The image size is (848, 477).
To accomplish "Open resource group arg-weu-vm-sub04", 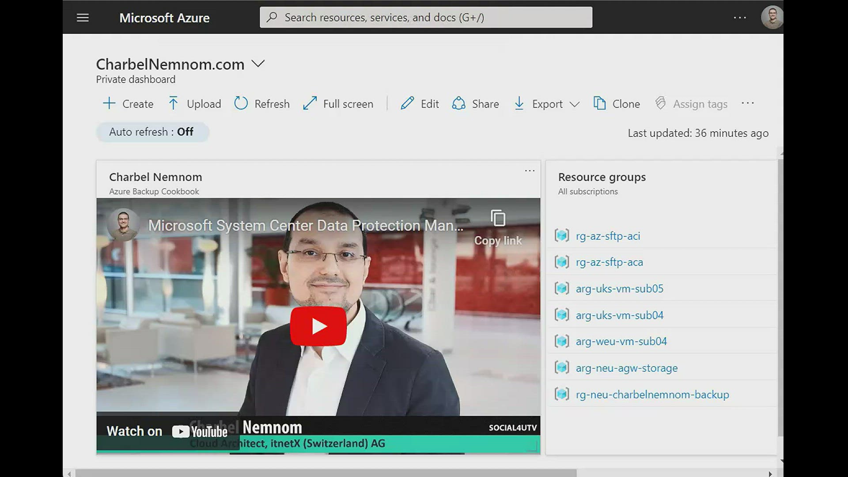I will point(621,341).
